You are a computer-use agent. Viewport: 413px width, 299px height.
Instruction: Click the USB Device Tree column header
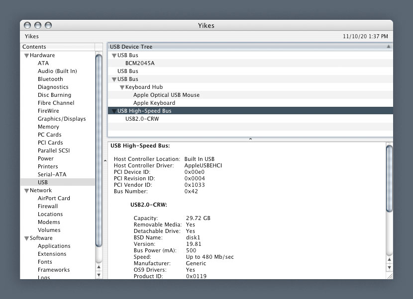pos(250,47)
